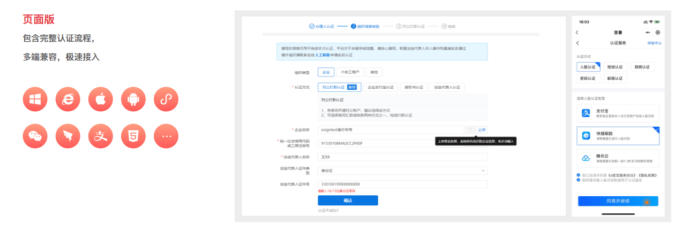The height and width of the screenshot is (231, 682).
Task: Click the step 2 组织信息校验 indicator
Action: click(365, 26)
